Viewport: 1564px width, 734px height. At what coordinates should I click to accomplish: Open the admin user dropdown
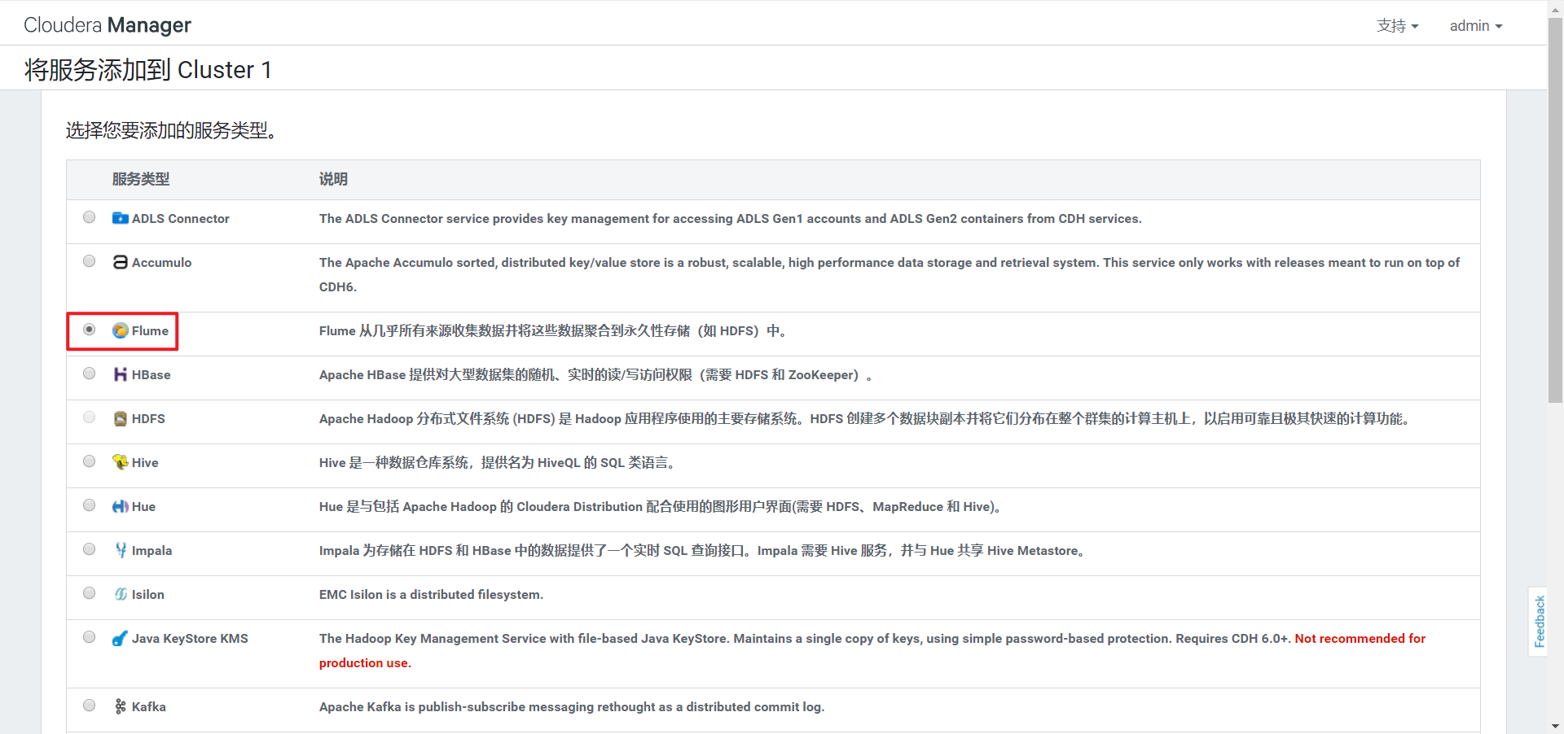pyautogui.click(x=1476, y=26)
